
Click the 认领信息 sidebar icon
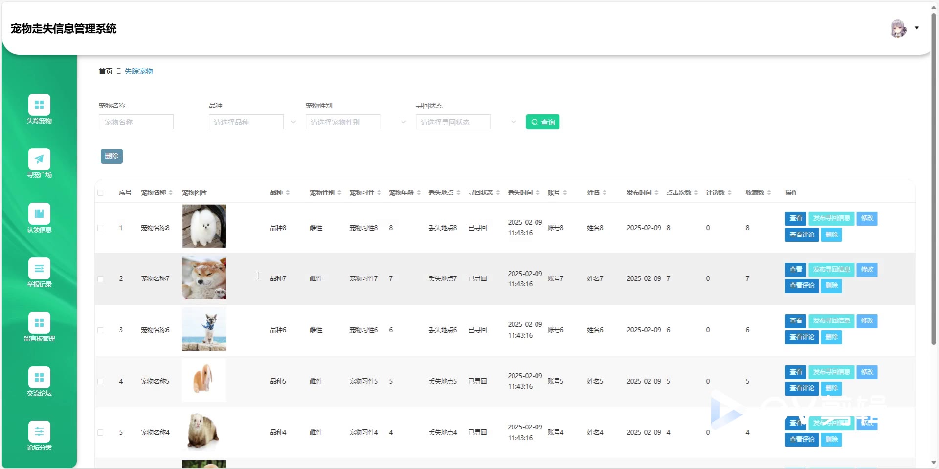tap(39, 213)
